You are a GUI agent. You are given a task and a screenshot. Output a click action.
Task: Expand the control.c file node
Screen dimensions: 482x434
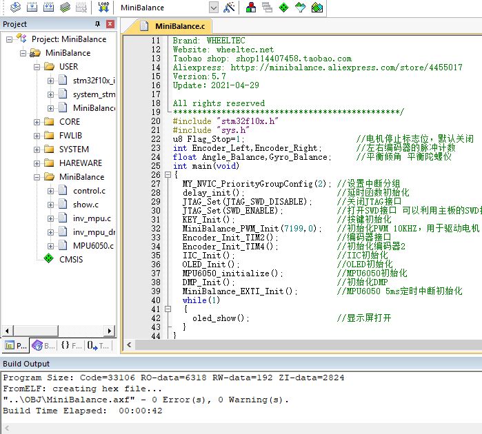pos(51,191)
